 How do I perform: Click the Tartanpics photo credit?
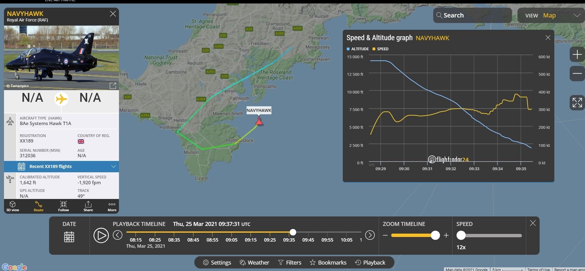click(18, 86)
